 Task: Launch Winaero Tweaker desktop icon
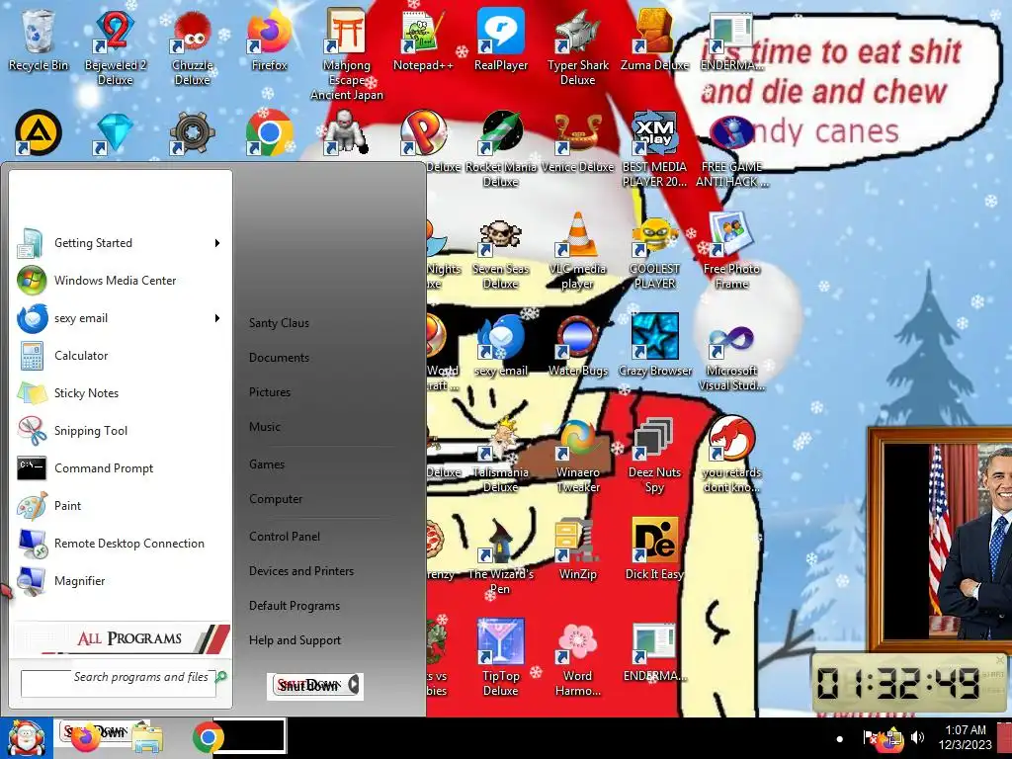click(x=577, y=455)
